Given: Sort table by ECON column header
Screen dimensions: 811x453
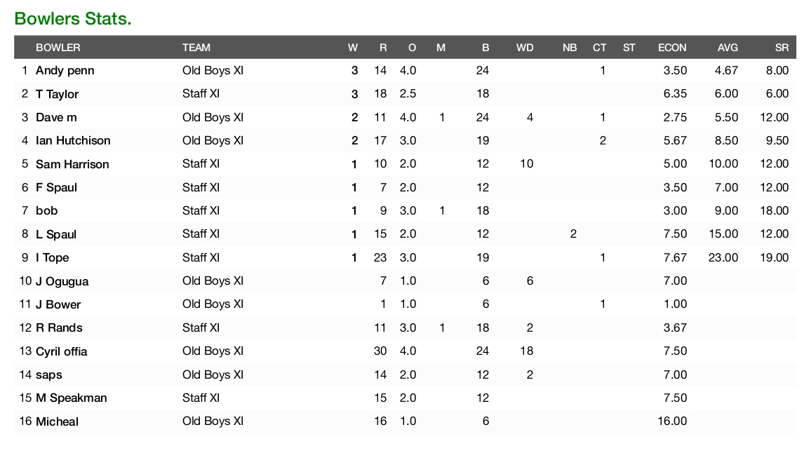Looking at the screenshot, I should tap(672, 48).
